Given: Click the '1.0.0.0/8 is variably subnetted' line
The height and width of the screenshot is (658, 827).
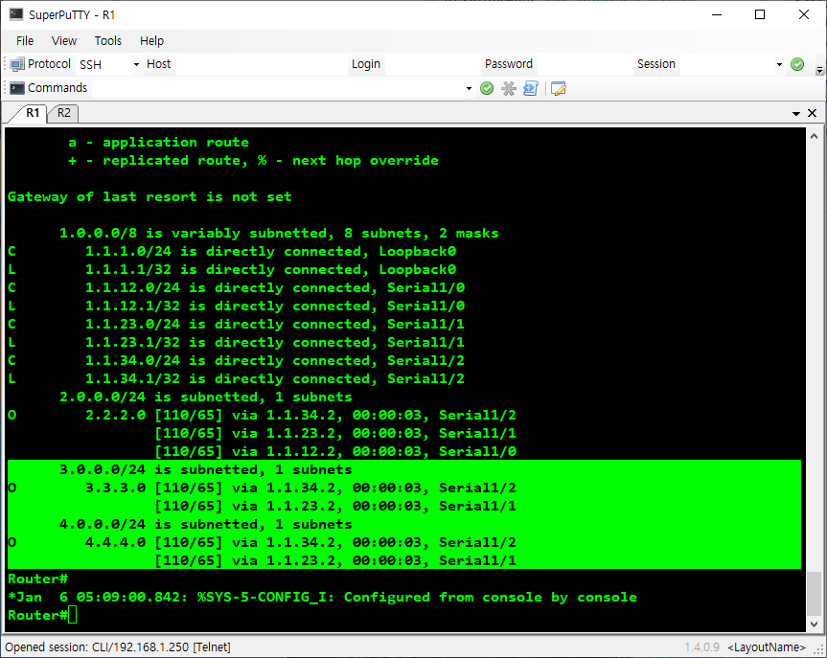Looking at the screenshot, I should pyautogui.click(x=279, y=233).
